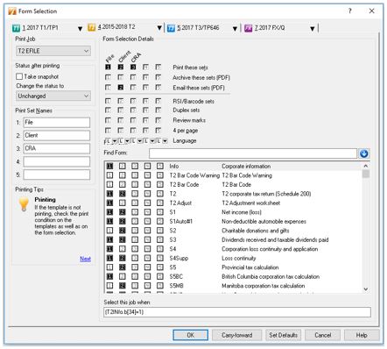Switch to the 4 2015-2018 T2 tab
Screen dimensions: 387x349
click(x=116, y=27)
